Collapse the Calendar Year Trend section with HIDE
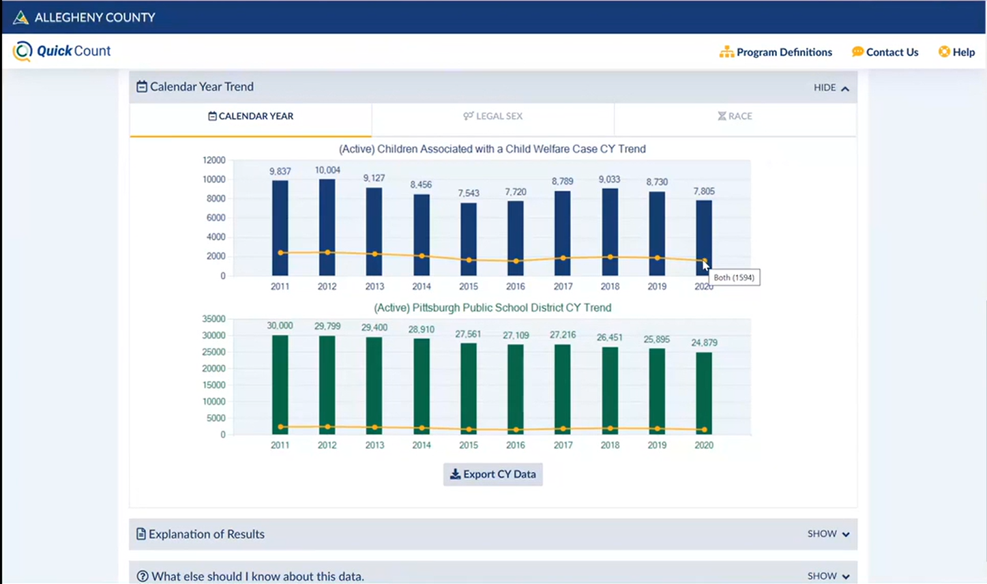The width and height of the screenshot is (987, 584). pyautogui.click(x=831, y=87)
